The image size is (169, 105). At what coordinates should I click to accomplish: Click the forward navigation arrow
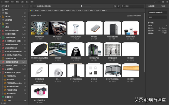point(35,6)
